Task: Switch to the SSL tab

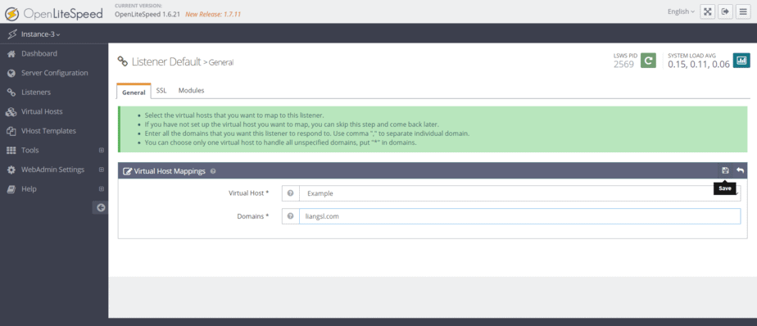Action: coord(161,90)
